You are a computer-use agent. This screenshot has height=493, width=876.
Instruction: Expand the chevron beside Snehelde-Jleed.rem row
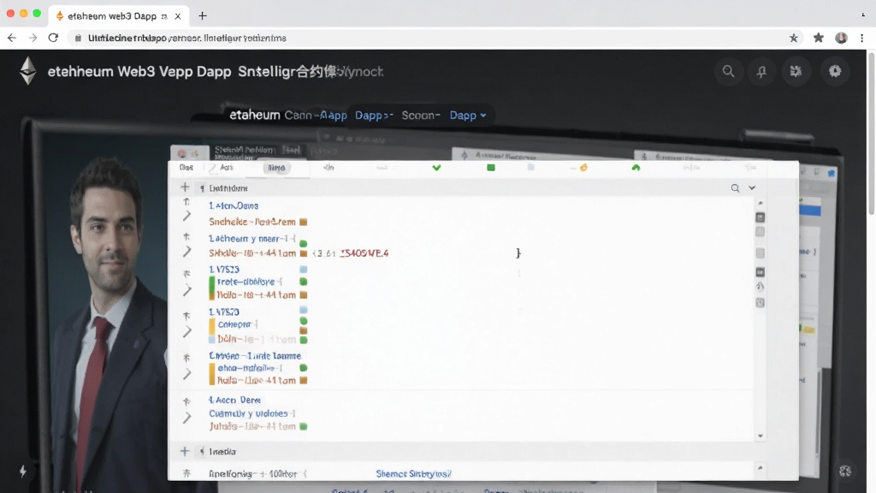point(186,216)
